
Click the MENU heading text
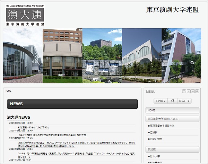(151, 92)
